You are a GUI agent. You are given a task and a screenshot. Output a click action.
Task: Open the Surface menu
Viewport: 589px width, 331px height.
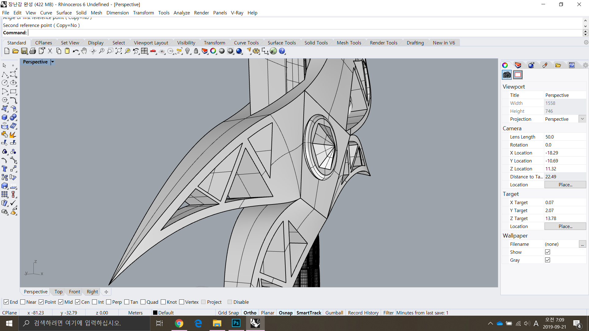(x=64, y=13)
